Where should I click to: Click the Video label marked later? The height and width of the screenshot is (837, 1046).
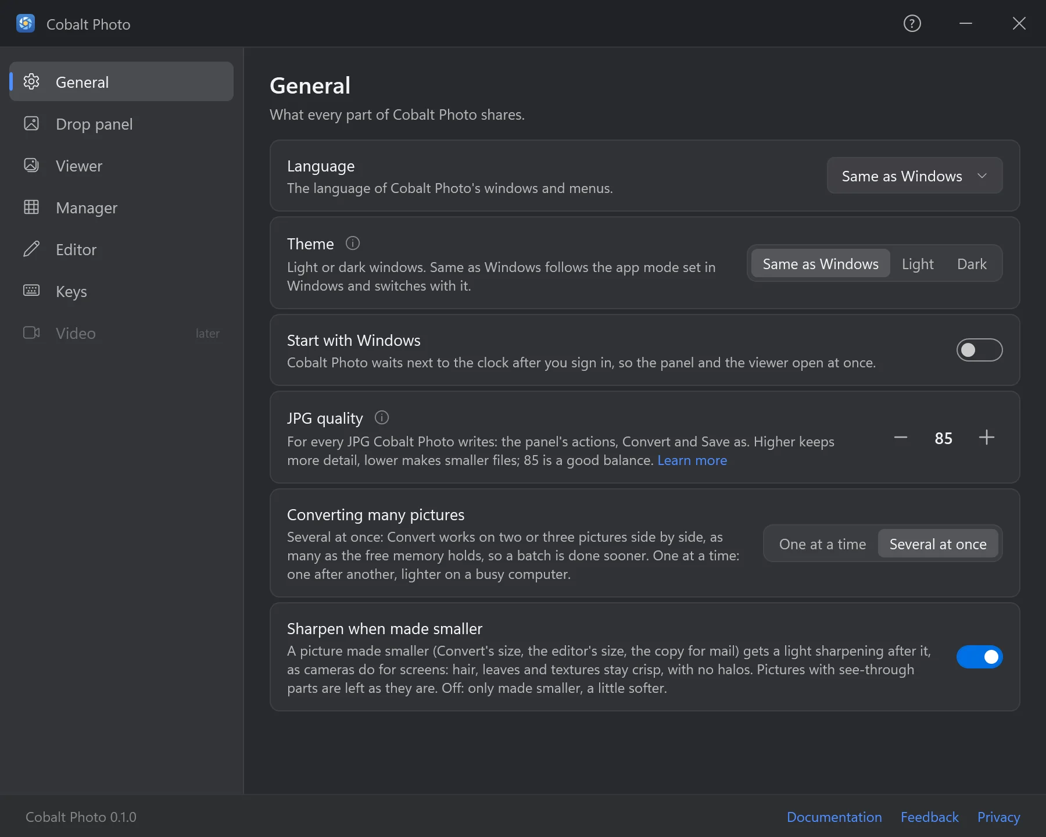[76, 333]
